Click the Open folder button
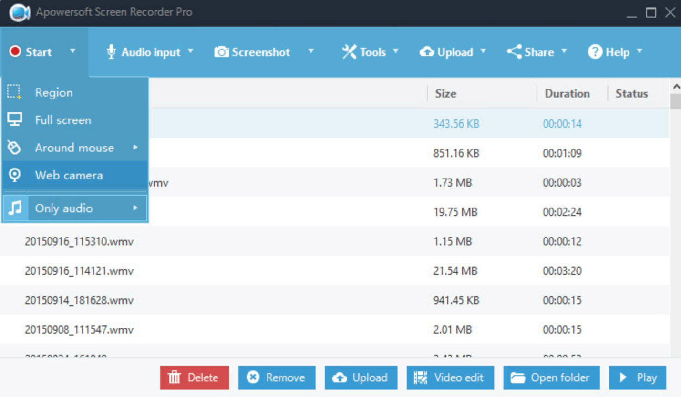 click(552, 378)
